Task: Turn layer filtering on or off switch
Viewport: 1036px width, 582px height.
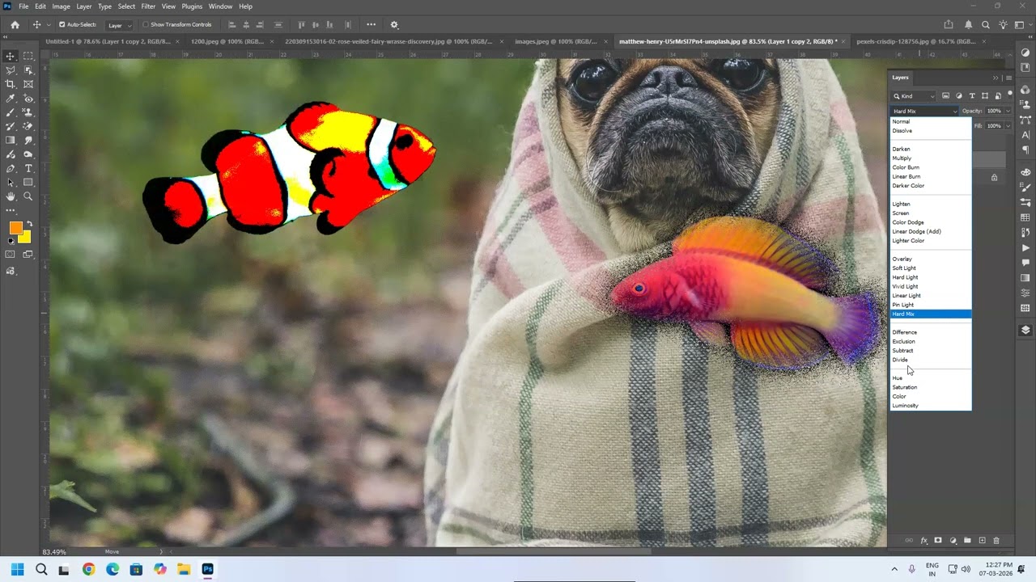Action: click(x=1010, y=94)
